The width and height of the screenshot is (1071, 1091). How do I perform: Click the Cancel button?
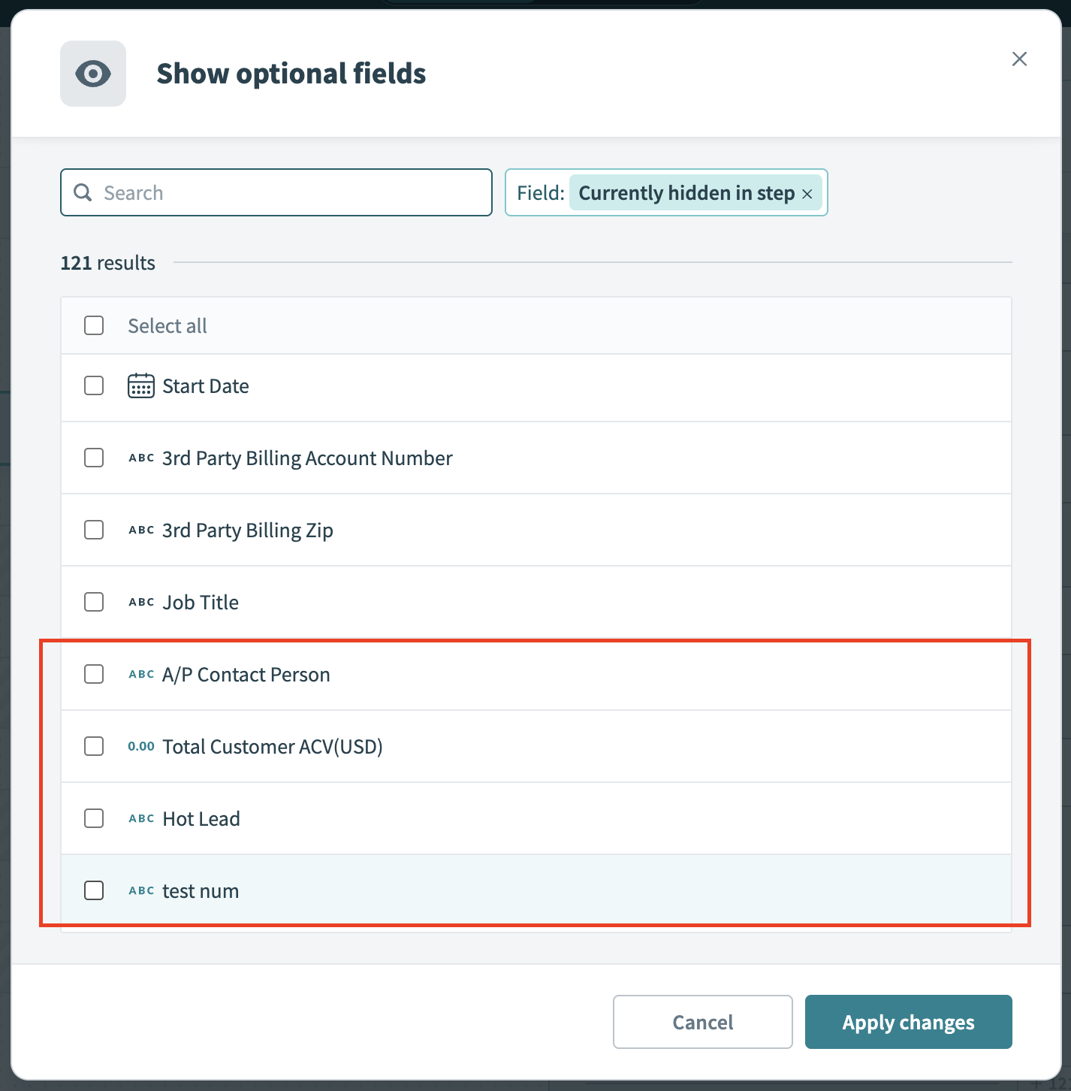point(701,1022)
